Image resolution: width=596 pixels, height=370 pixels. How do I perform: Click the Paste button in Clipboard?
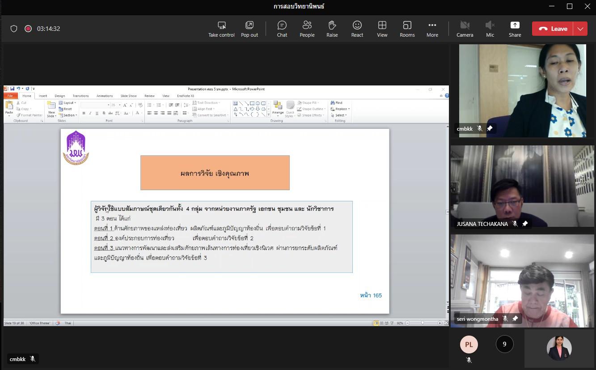click(9, 109)
